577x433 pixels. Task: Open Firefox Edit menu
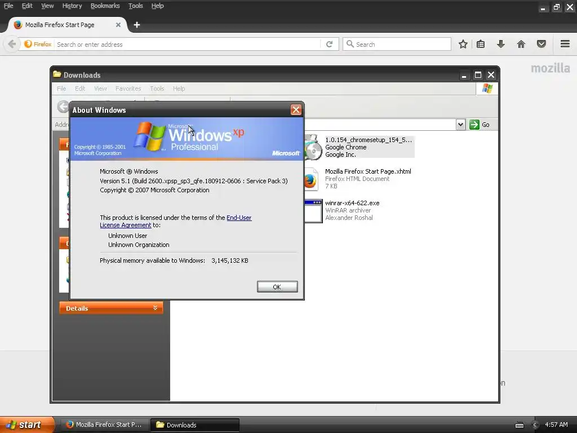(27, 6)
